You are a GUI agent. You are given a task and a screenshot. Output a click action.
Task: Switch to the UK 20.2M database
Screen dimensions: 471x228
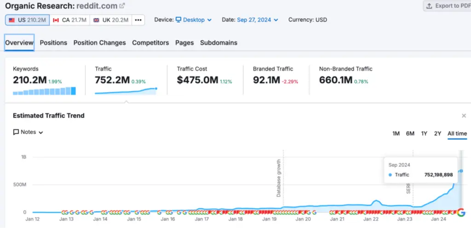click(x=111, y=20)
